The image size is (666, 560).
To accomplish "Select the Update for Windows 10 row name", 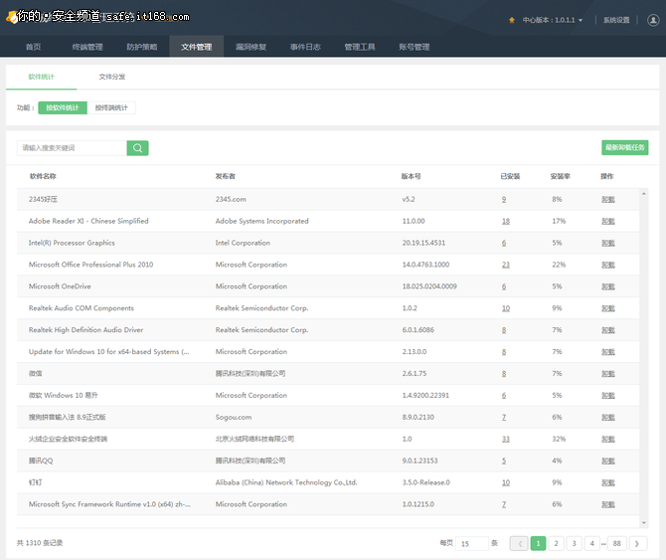I will 108,351.
